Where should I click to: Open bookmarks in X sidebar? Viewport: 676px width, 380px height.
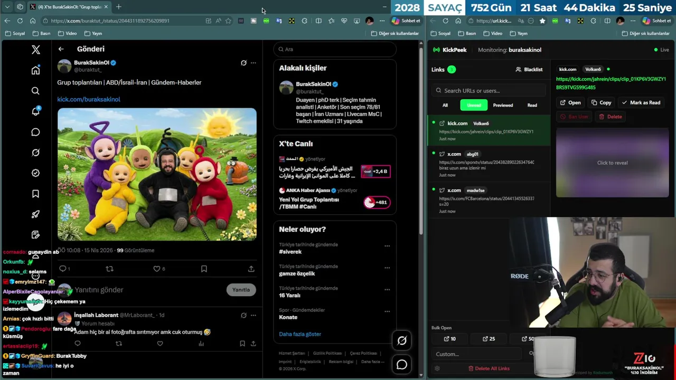point(35,194)
